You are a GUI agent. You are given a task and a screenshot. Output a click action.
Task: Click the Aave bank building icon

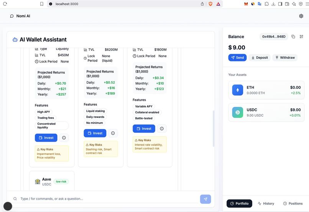tap(38, 181)
